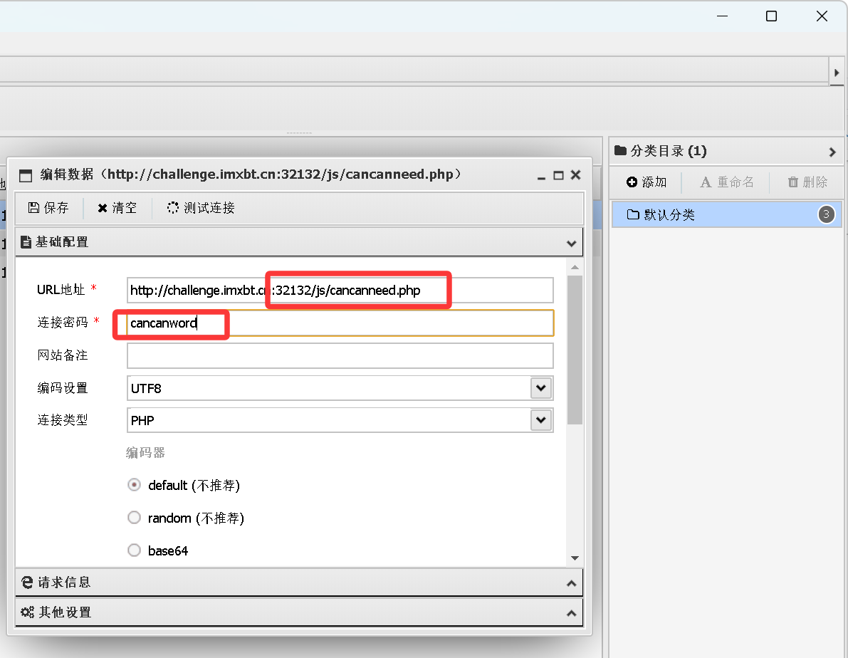This screenshot has width=848, height=658.
Task: Click the dialog scroll-up arrow
Action: [575, 267]
